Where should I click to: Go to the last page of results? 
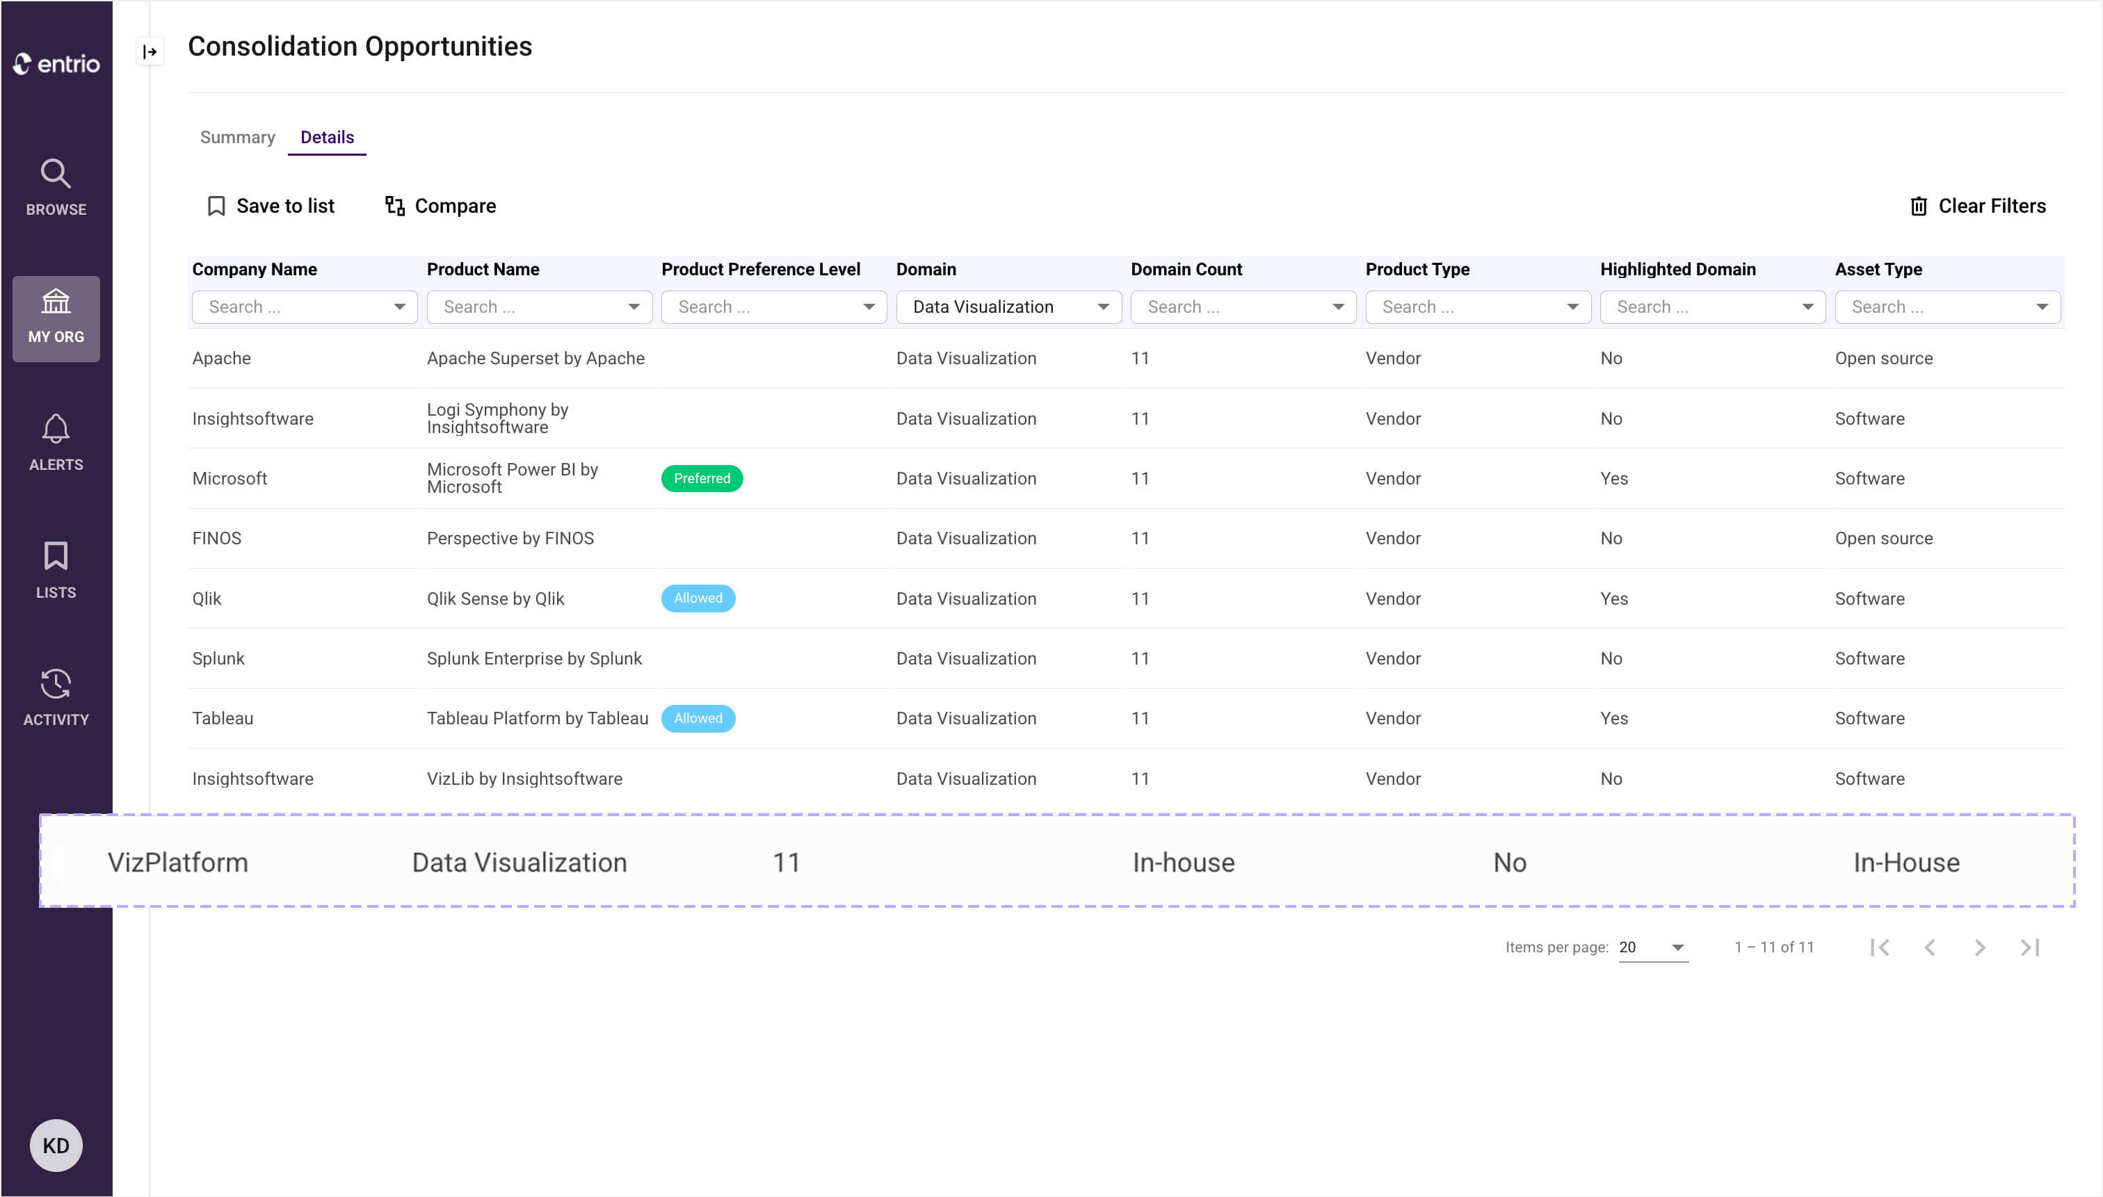(2030, 947)
